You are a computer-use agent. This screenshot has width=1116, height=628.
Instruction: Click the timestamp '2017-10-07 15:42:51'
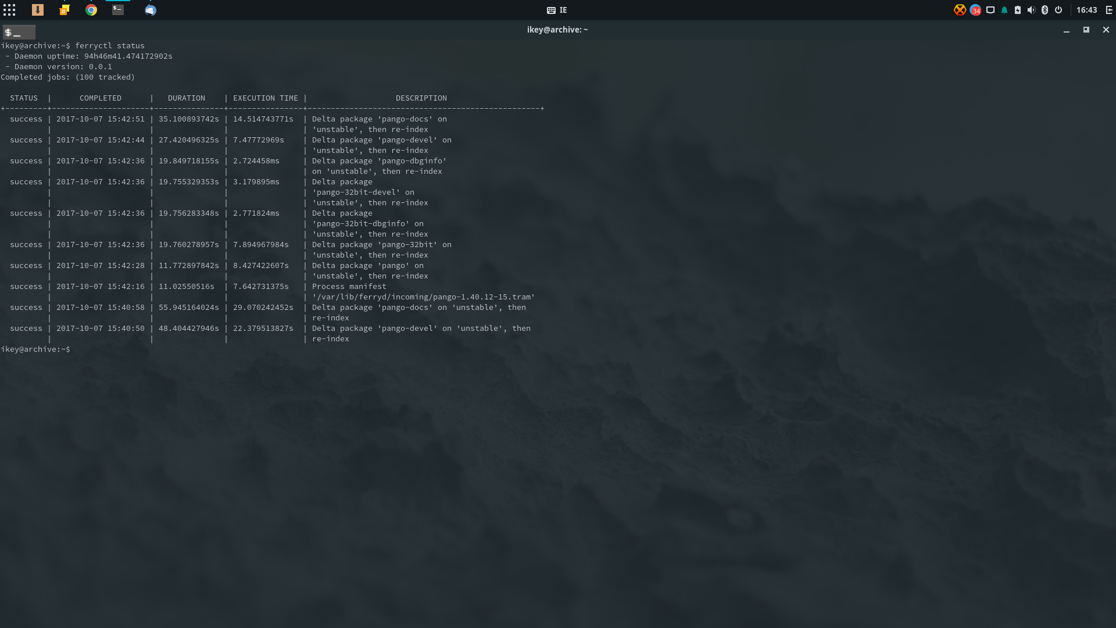(101, 119)
